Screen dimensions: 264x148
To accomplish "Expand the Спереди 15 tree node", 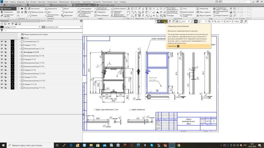I will (x=20, y=84).
